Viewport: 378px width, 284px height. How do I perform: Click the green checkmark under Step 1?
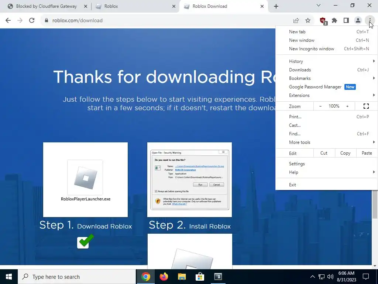pyautogui.click(x=85, y=241)
